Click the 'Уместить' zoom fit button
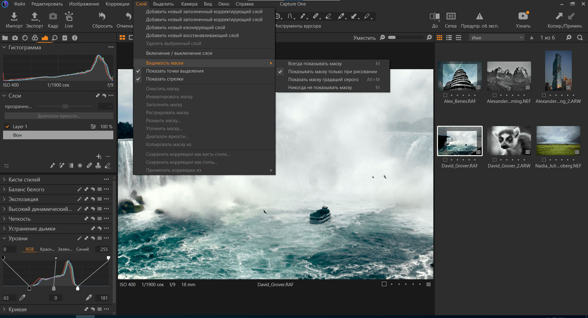 tap(364, 38)
